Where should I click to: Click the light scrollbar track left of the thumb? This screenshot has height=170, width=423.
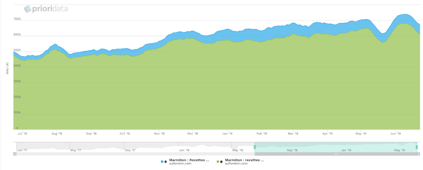click(x=136, y=154)
